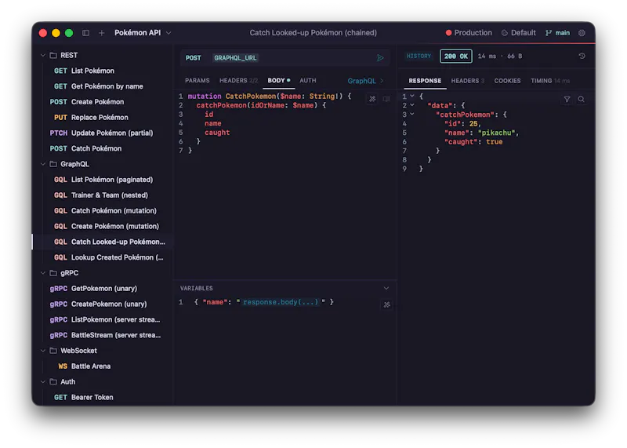Viewport: 627px width, 448px height.
Task: Collapse the GraphQL folder chevron
Action: pos(43,164)
